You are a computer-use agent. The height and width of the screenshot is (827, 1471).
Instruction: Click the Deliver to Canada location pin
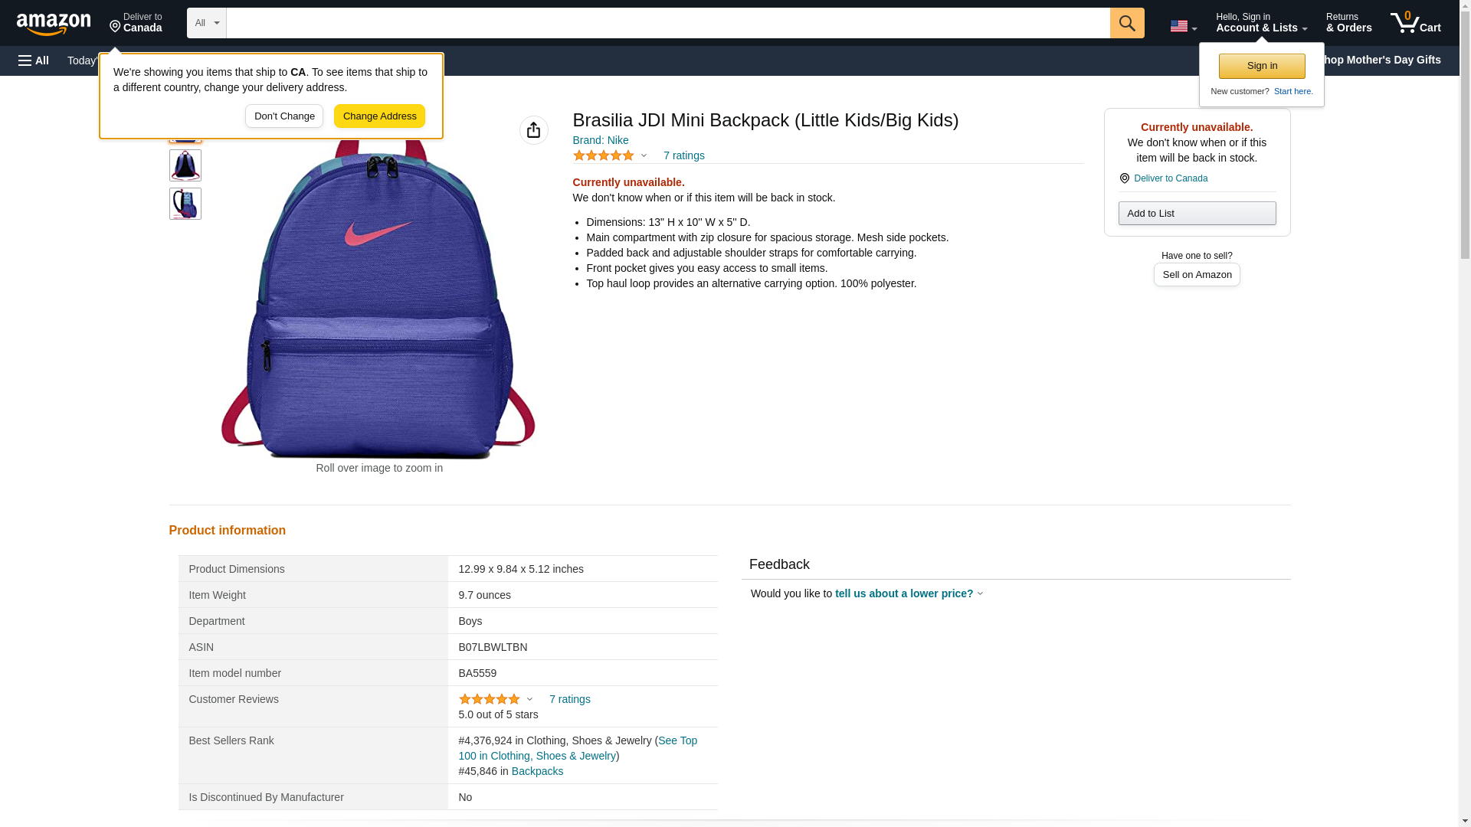(136, 23)
